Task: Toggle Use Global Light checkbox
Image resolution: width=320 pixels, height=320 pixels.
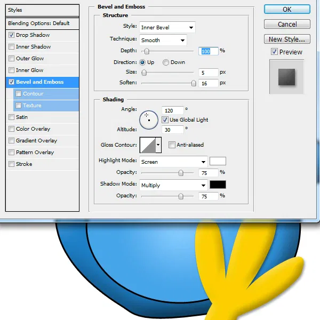Action: click(165, 120)
